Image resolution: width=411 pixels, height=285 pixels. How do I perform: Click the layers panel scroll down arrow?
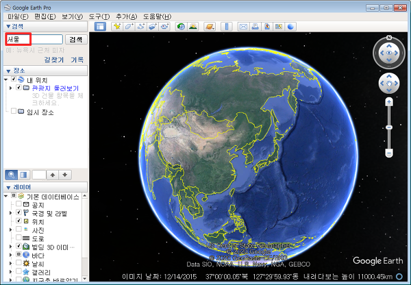point(85,278)
